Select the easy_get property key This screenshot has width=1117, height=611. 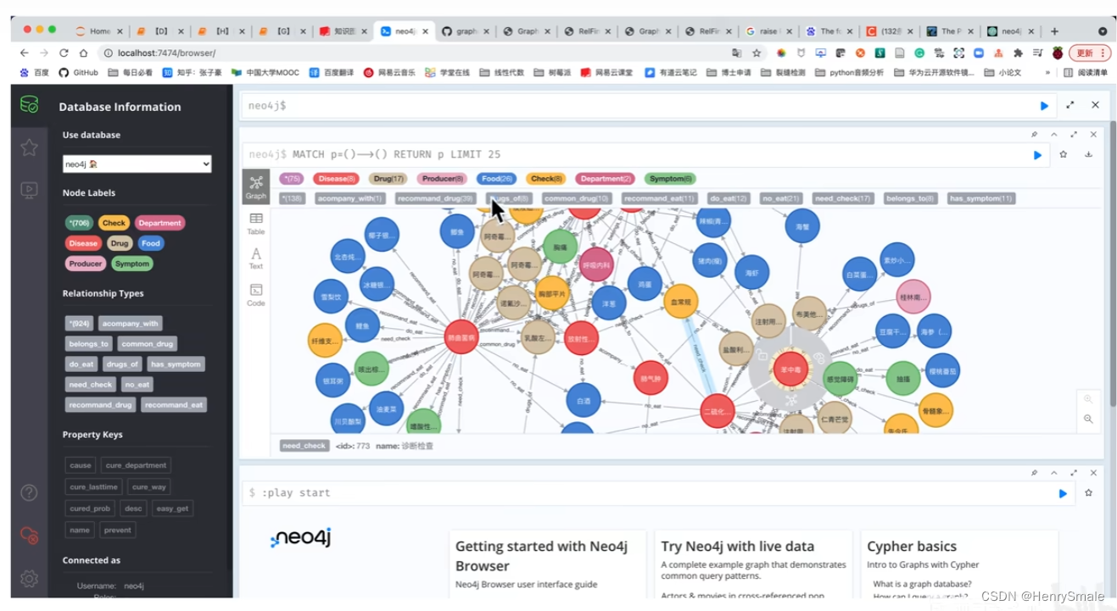pyautogui.click(x=172, y=508)
